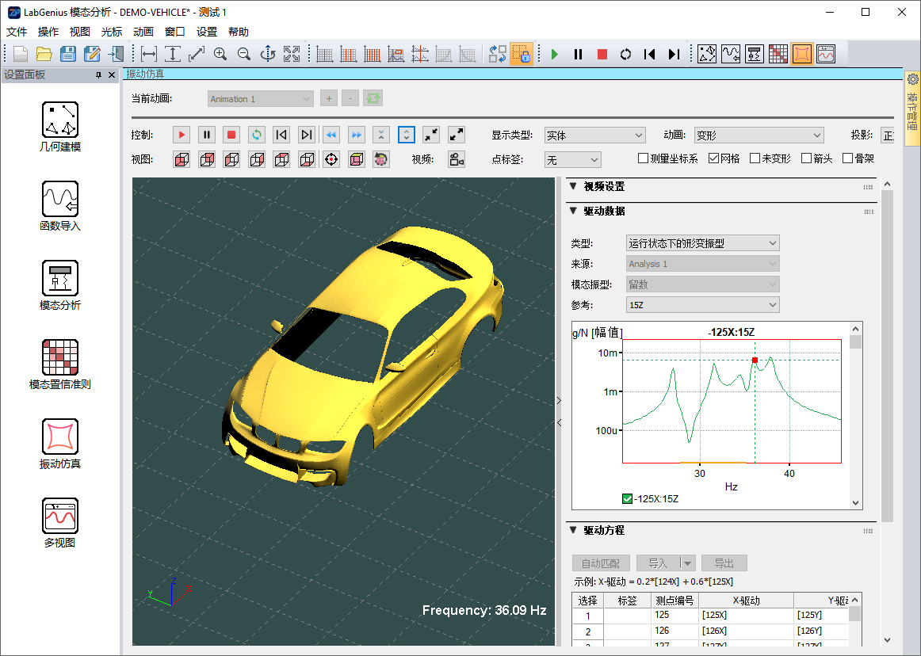Click the 导入 button in 驱动方程
The width and height of the screenshot is (921, 656).
pos(658,563)
